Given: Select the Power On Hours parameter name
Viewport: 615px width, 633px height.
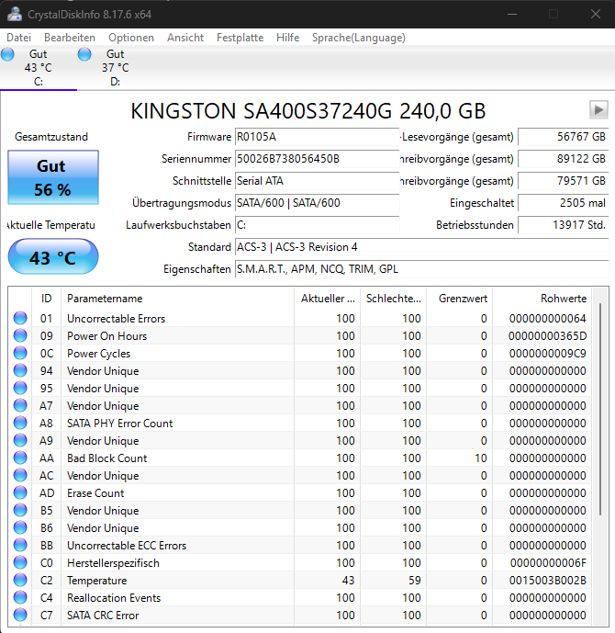Looking at the screenshot, I should [x=106, y=336].
